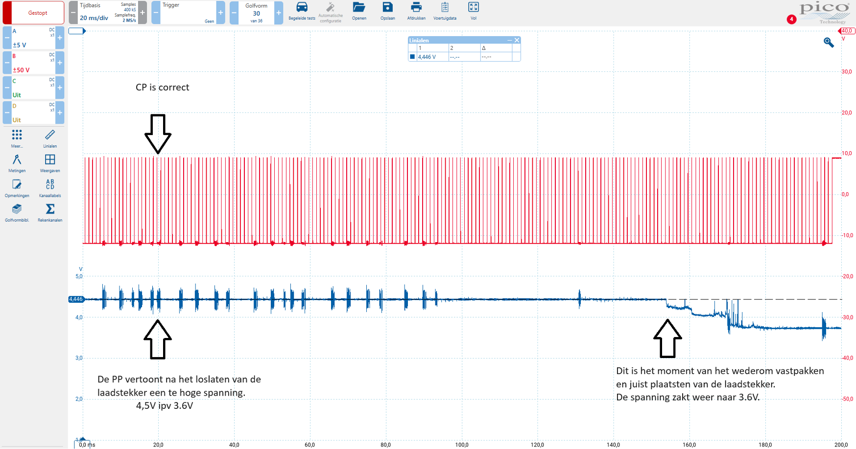The height and width of the screenshot is (449, 856).
Task: Open the Tijdbasis 20 ms/div setting
Action: [108, 13]
